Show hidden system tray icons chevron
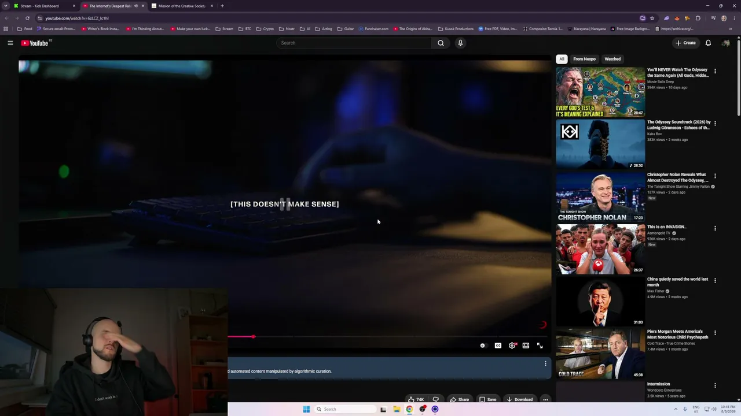 (676, 409)
